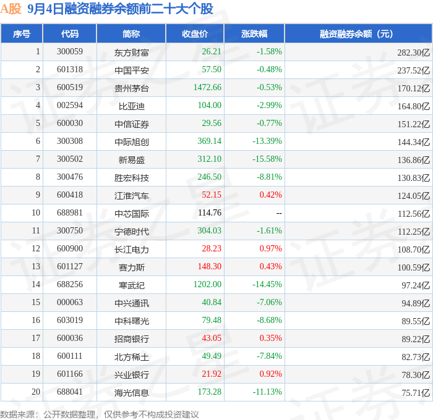Select balance value 112.25亿

tap(414, 232)
